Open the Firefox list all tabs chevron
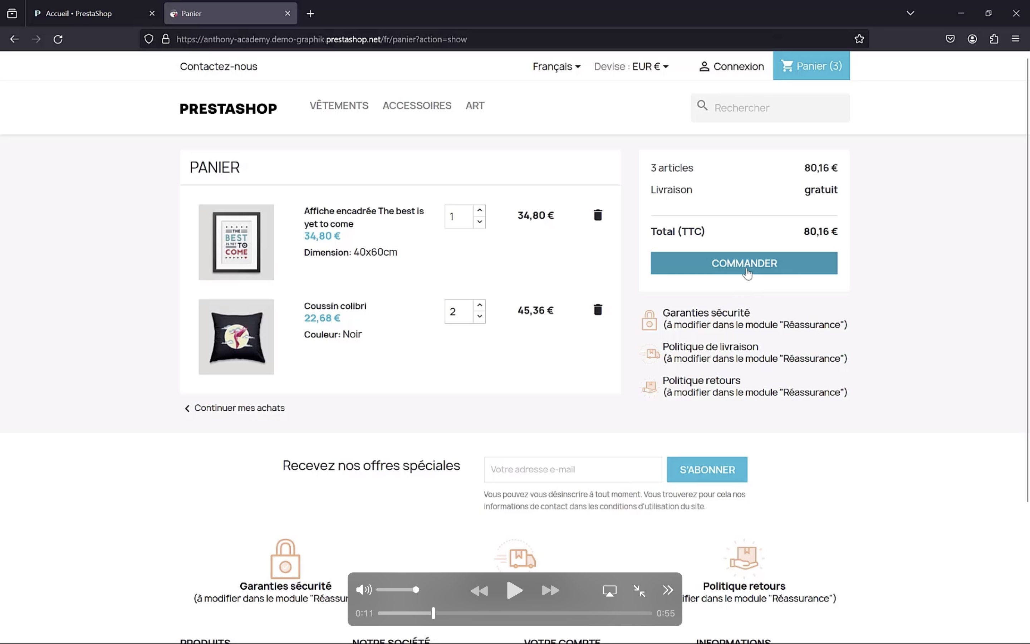This screenshot has width=1030, height=644. click(x=911, y=13)
